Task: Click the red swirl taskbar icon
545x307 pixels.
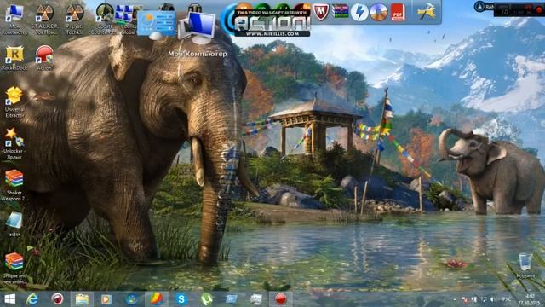Action: pos(57,299)
